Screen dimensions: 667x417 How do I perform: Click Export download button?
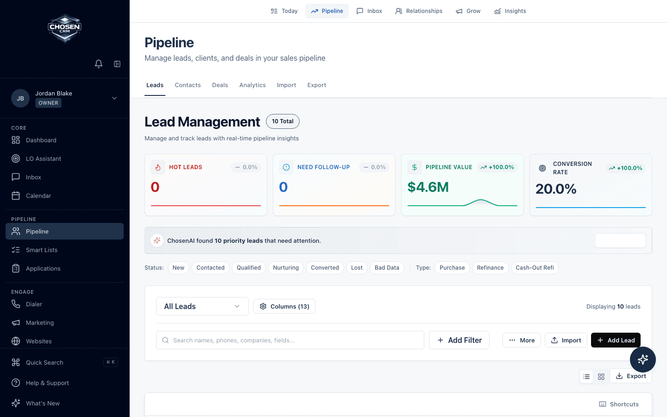pos(631,376)
